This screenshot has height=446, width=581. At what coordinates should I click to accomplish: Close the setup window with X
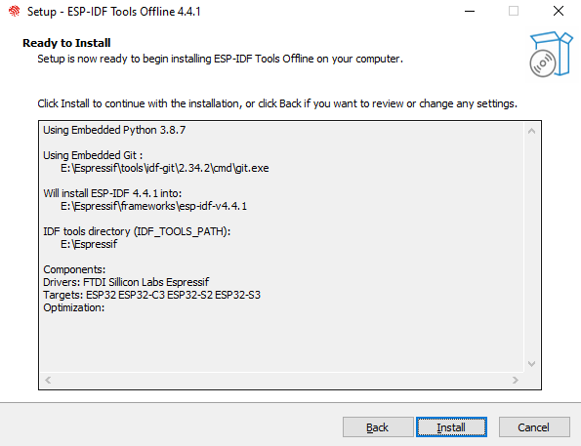[x=558, y=11]
